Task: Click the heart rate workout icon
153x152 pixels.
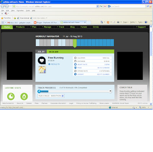Action: pos(42,60)
